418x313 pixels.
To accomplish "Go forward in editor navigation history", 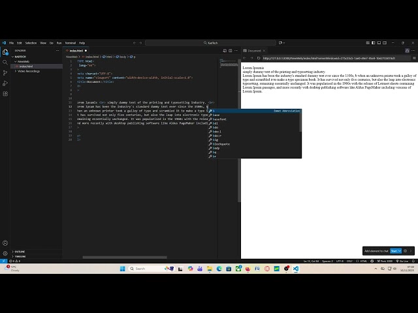I will point(140,43).
